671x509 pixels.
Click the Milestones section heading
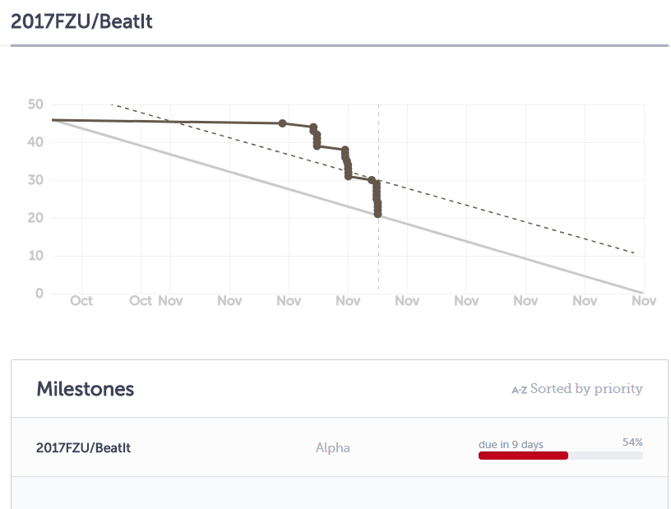86,389
